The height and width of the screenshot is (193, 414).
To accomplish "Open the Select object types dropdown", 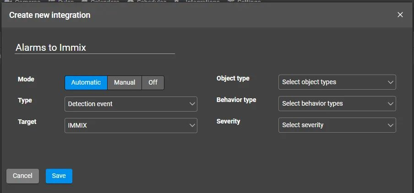I will pos(337,82).
